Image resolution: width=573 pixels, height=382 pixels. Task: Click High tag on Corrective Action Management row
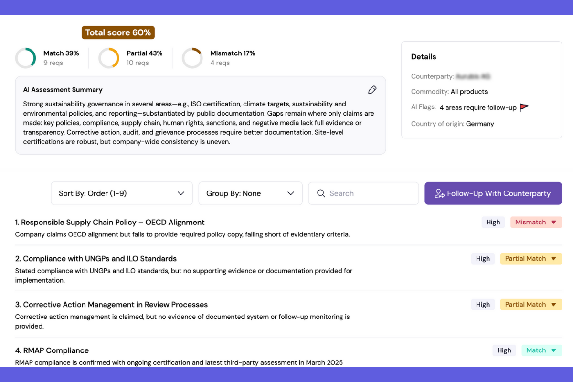click(483, 304)
